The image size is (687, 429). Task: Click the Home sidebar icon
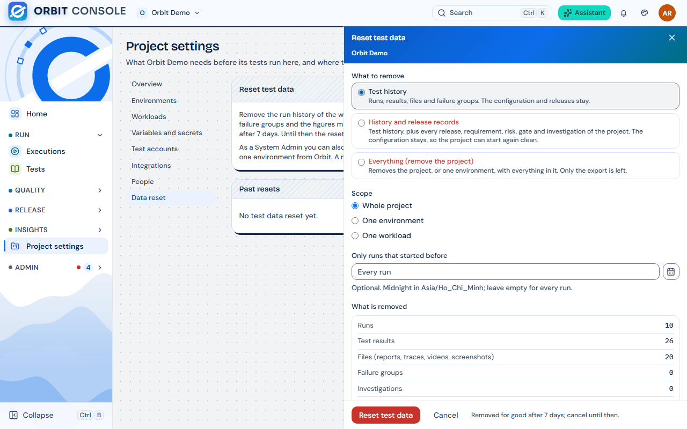[x=15, y=114]
